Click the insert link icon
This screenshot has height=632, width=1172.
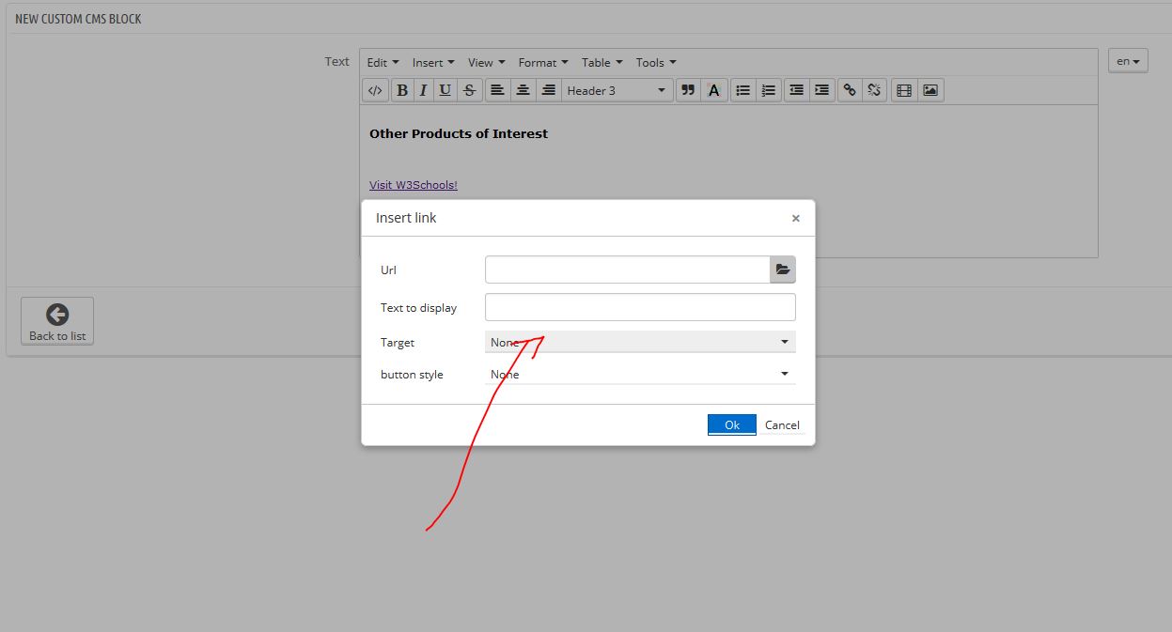[850, 90]
